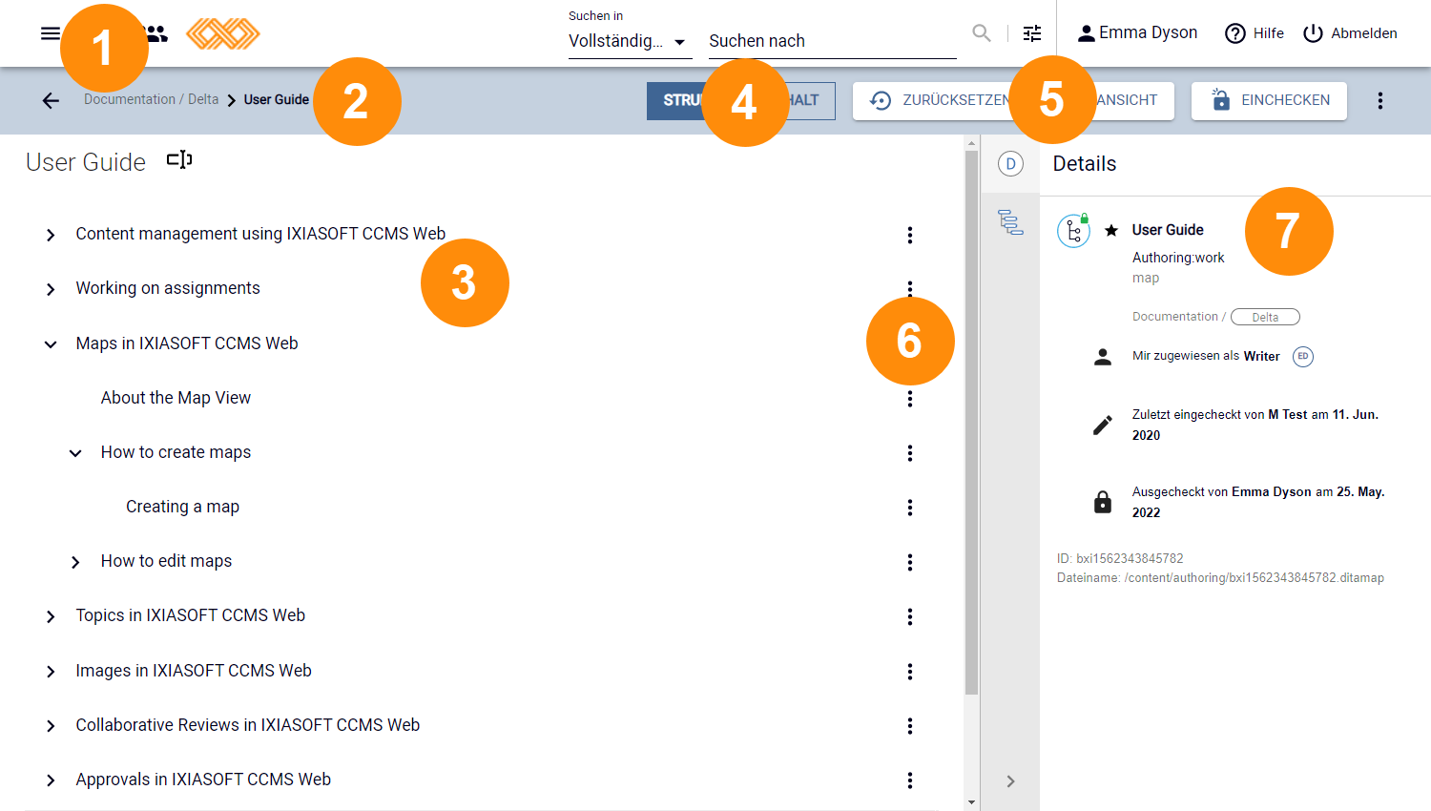This screenshot has height=811, width=1431.
Task: Click the Dateiname path text
Action: click(x=1220, y=577)
